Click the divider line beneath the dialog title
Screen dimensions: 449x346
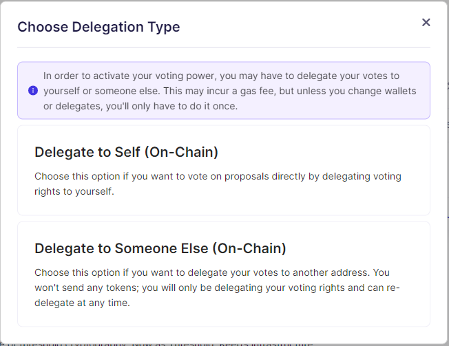[224, 47]
